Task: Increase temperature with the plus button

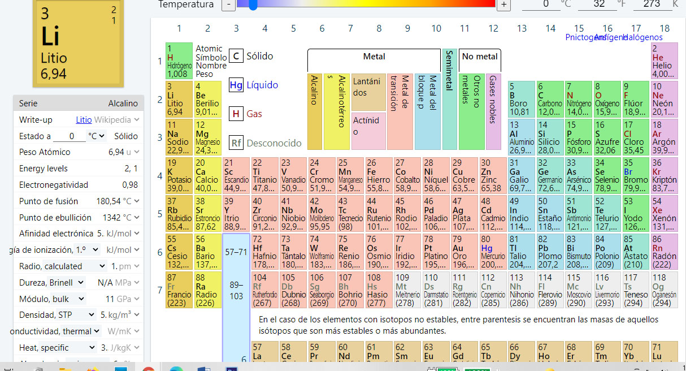Action: click(504, 5)
